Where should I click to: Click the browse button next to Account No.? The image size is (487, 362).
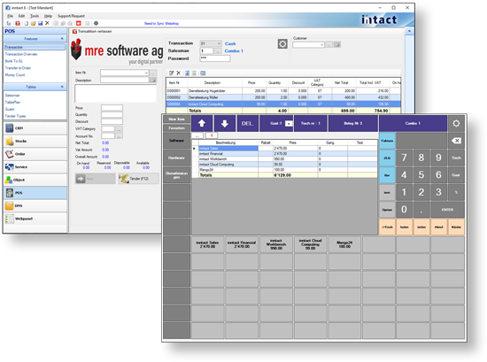(x=120, y=136)
